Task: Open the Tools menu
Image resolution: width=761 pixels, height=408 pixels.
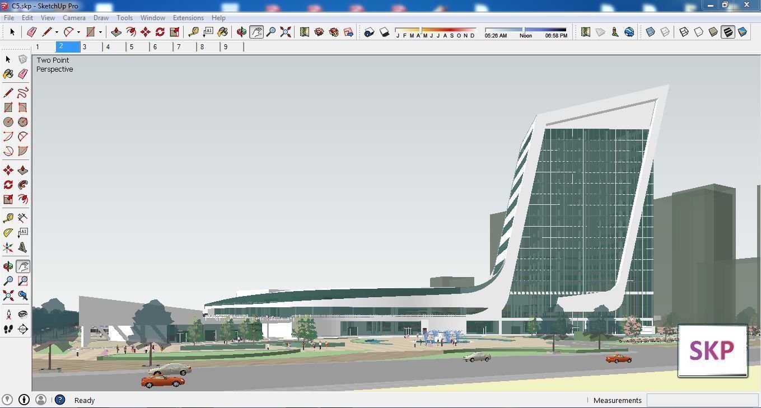Action: coord(124,18)
